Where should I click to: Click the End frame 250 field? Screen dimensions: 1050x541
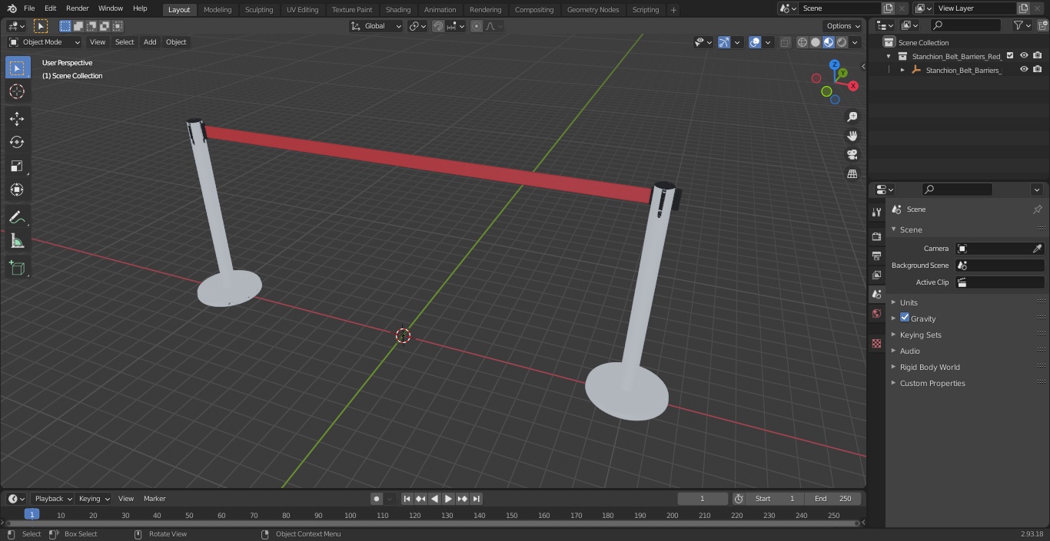pos(833,499)
